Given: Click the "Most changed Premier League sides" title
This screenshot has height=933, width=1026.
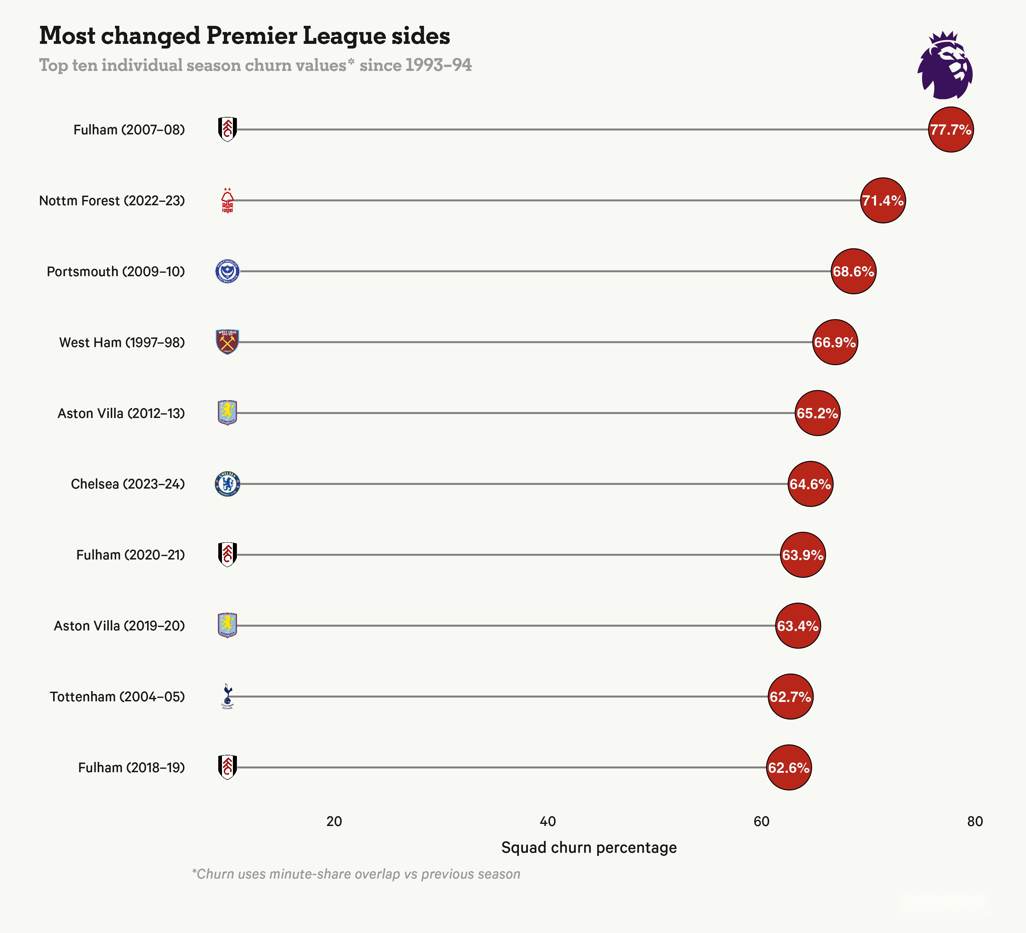Looking at the screenshot, I should [244, 36].
